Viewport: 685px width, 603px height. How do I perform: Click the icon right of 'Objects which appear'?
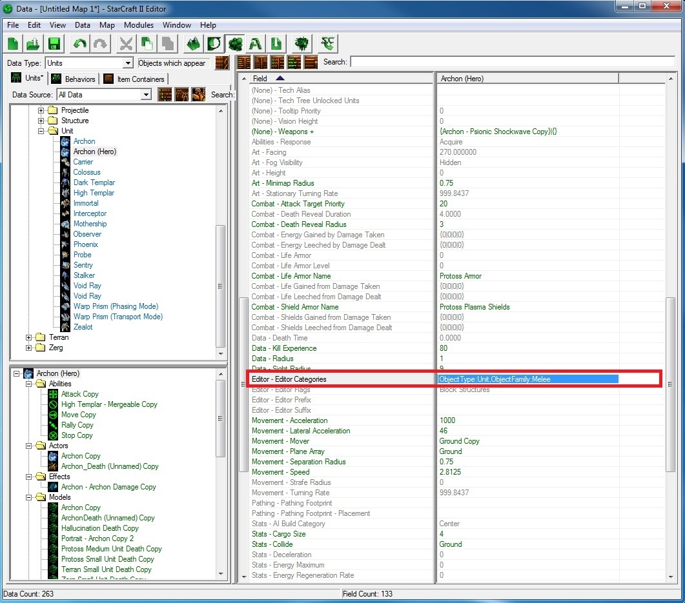pyautogui.click(x=222, y=63)
